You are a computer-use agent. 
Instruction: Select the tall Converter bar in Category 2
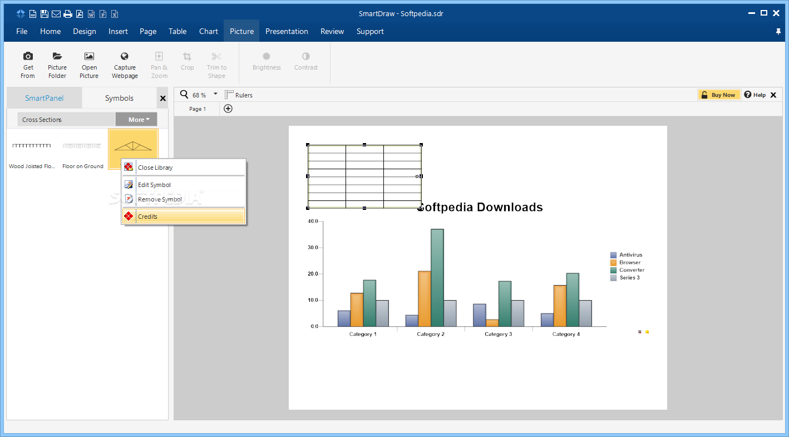[437, 278]
